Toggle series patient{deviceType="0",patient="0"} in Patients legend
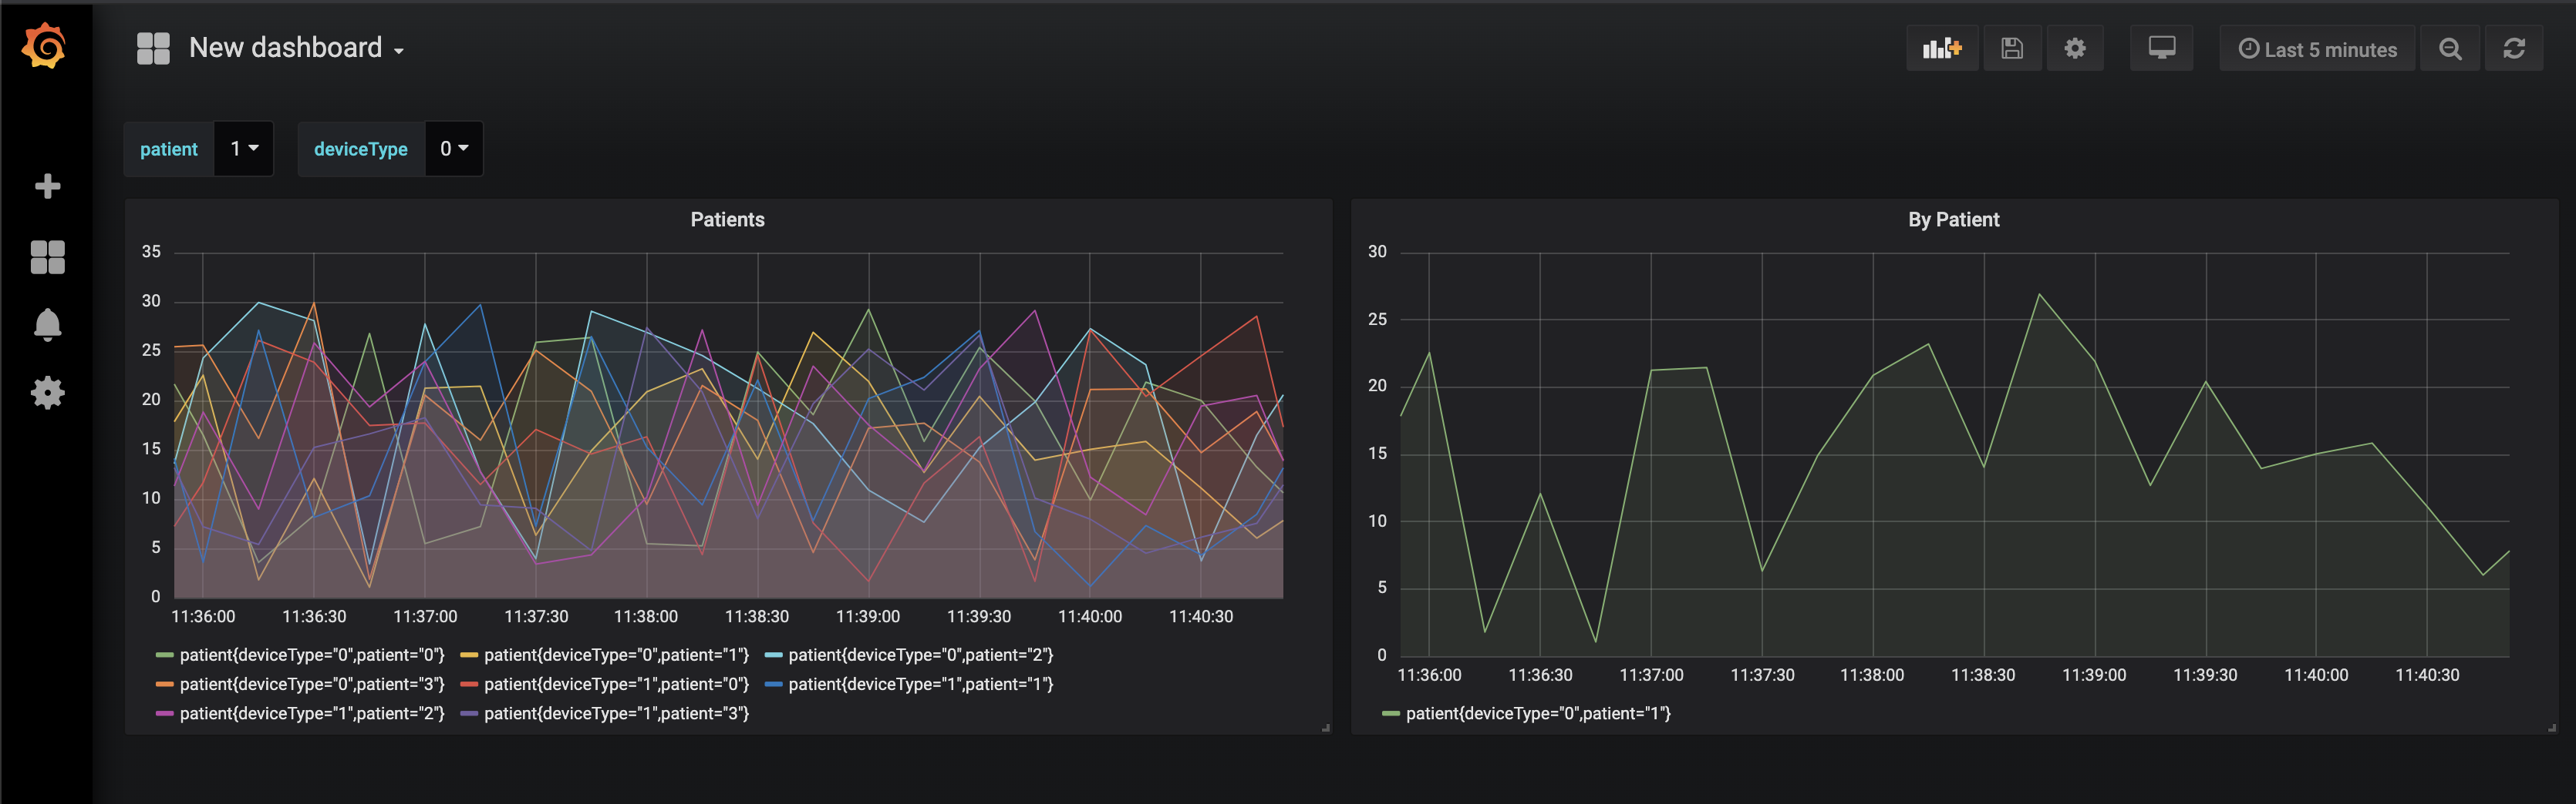This screenshot has width=2576, height=804. pyautogui.click(x=311, y=655)
